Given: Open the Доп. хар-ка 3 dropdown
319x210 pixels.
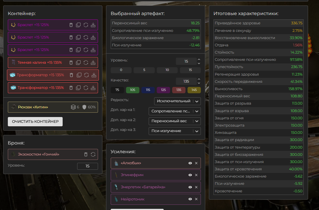Looking at the screenshot, I should point(174,131).
